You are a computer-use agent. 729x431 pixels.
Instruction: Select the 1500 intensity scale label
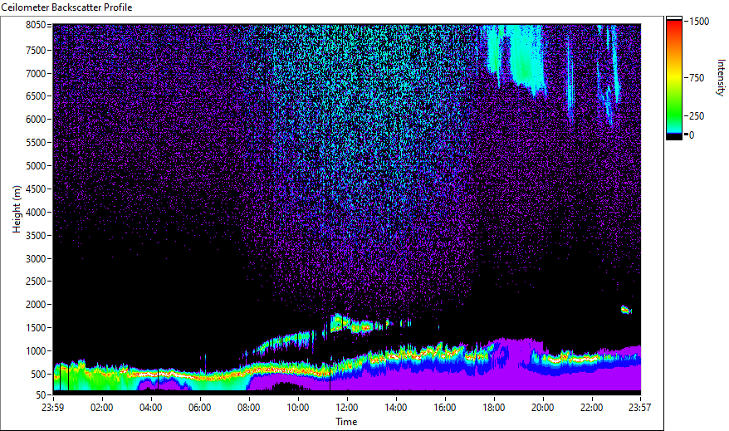(x=700, y=22)
